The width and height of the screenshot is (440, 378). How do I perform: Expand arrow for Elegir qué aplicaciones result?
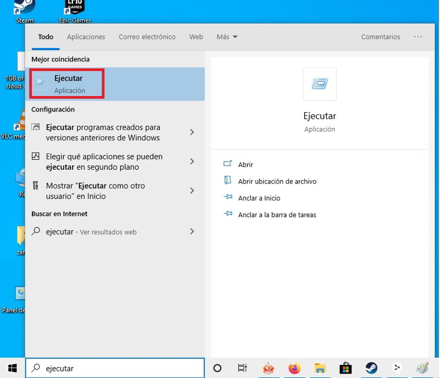(192, 162)
